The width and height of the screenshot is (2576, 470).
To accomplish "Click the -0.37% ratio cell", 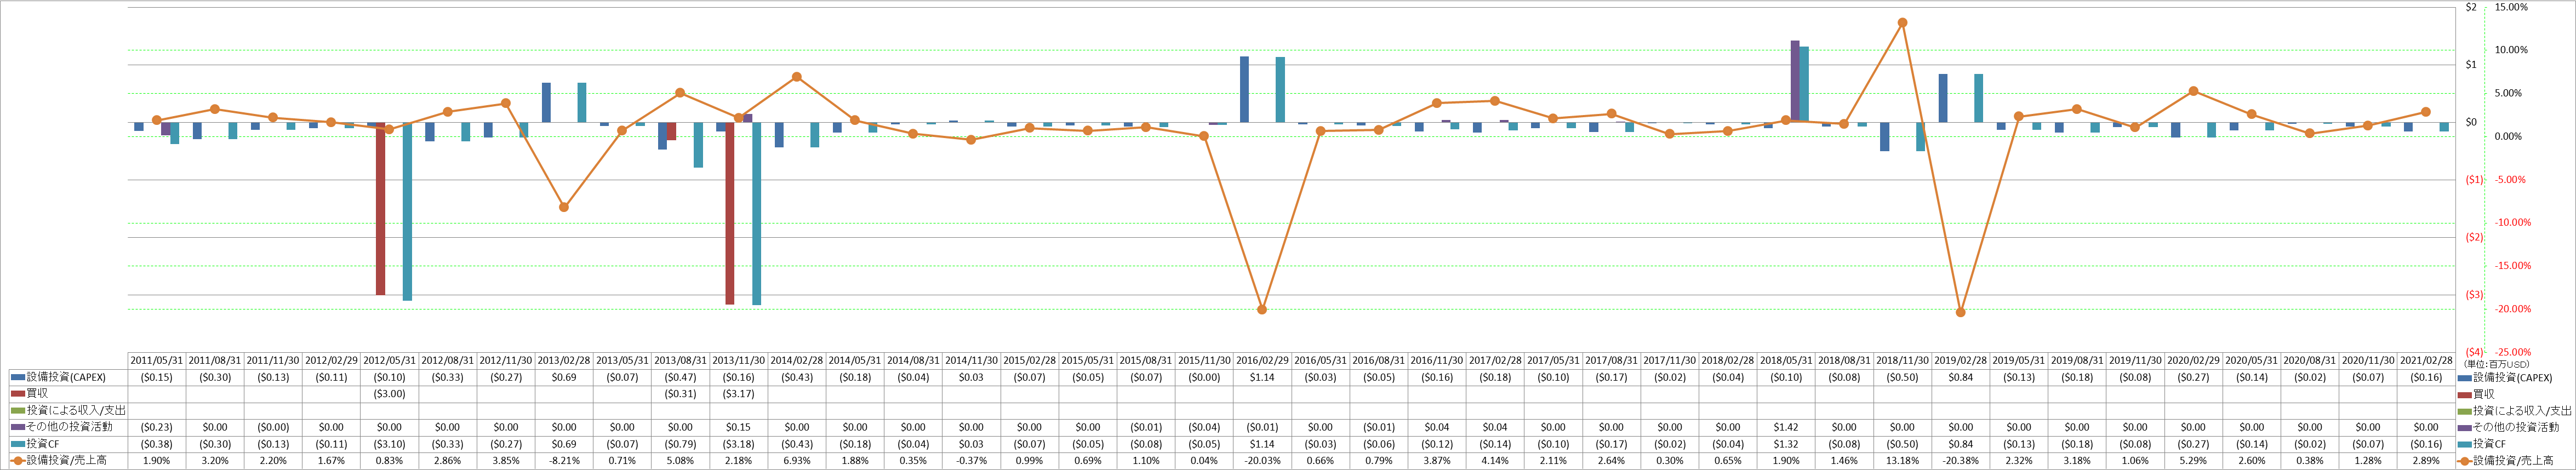I will pos(972,461).
